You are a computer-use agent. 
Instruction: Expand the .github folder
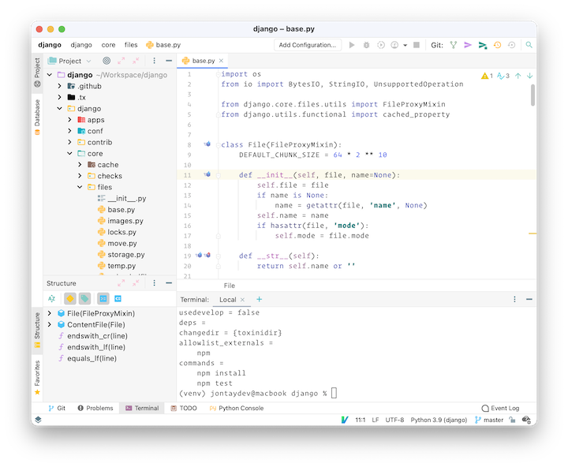(59, 86)
